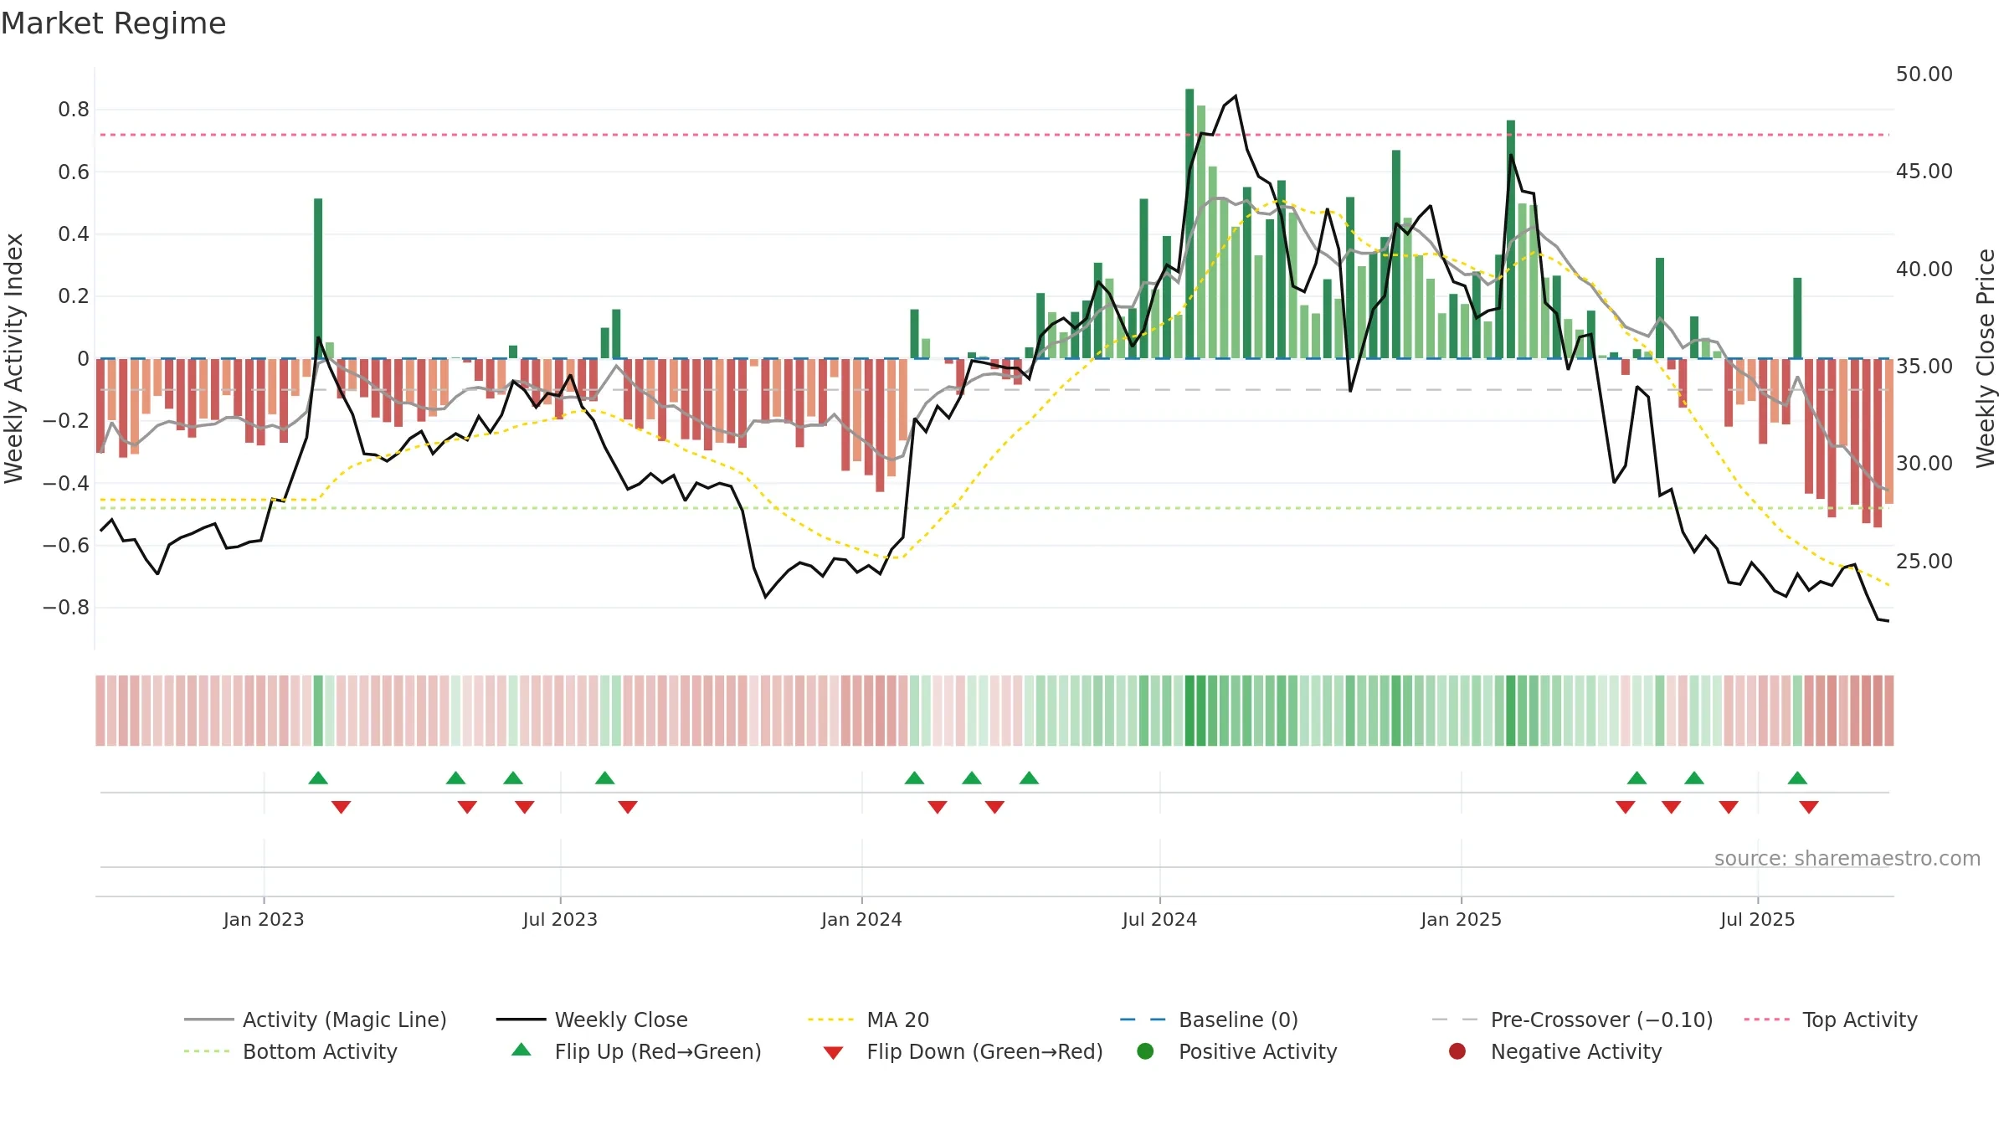Click the Pre-Crossover (−0.10) legend entry
This screenshot has width=2009, height=1130.
coord(1572,1020)
